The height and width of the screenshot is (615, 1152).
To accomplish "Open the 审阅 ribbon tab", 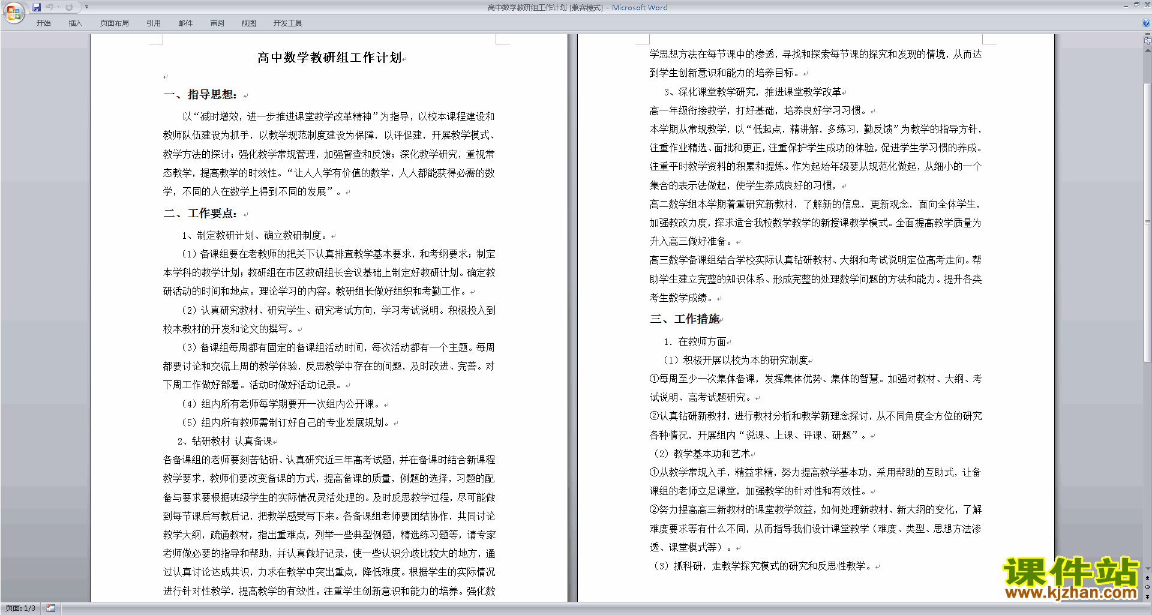I will click(217, 23).
